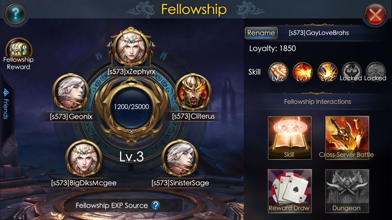The height and width of the screenshot is (220, 392).
Task: Open the Skill book interaction
Action: [x=289, y=138]
